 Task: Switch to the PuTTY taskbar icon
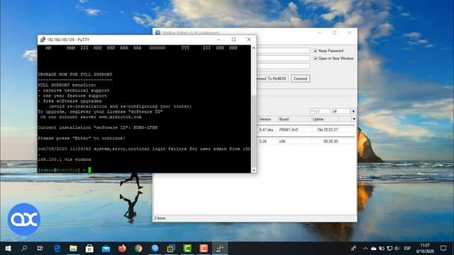tap(220, 249)
